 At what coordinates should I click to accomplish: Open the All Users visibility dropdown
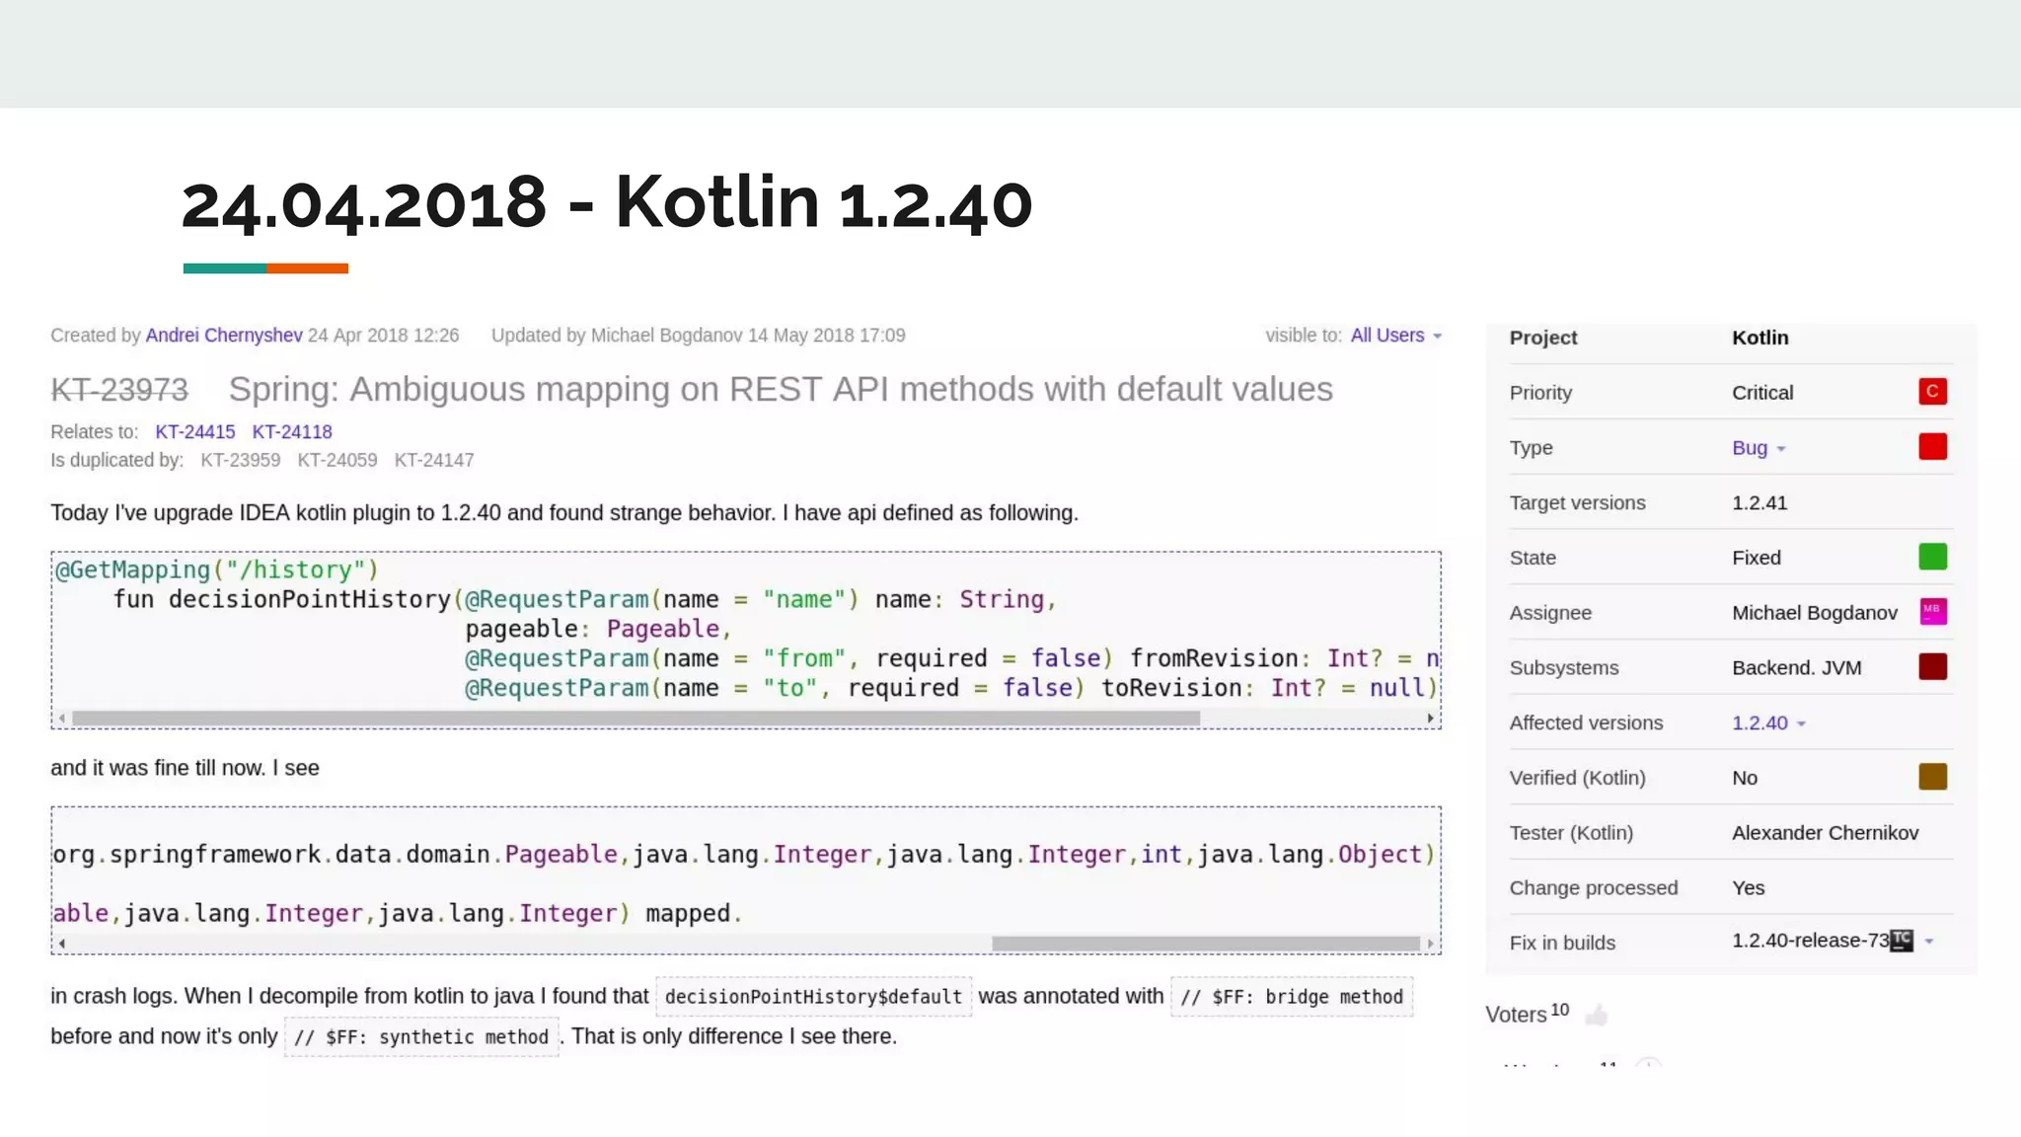(x=1396, y=336)
